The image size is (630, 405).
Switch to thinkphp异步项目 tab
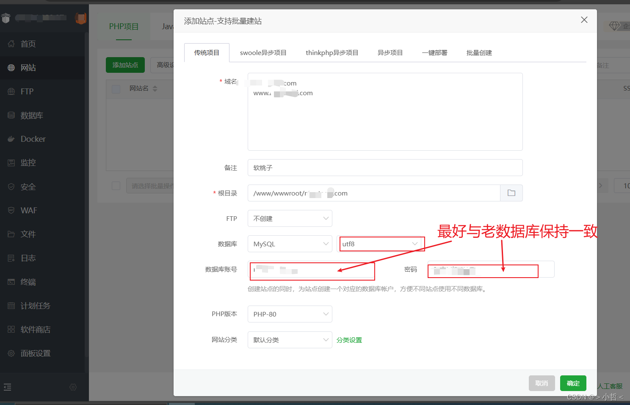click(x=332, y=52)
